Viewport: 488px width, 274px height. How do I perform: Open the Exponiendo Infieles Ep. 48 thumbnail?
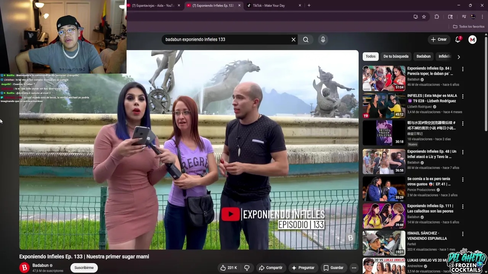[x=384, y=161]
